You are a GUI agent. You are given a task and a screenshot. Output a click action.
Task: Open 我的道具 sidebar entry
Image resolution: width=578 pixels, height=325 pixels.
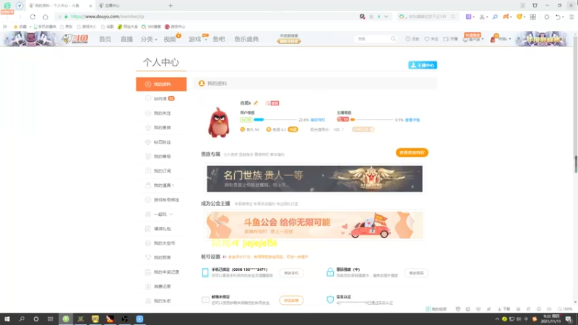click(161, 186)
